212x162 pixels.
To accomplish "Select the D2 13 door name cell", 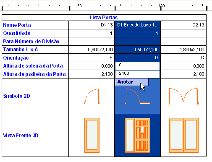I will tap(183, 25).
